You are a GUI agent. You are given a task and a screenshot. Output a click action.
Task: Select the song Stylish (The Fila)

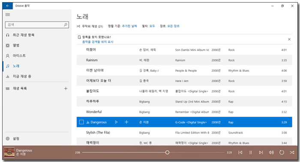coord(98,133)
